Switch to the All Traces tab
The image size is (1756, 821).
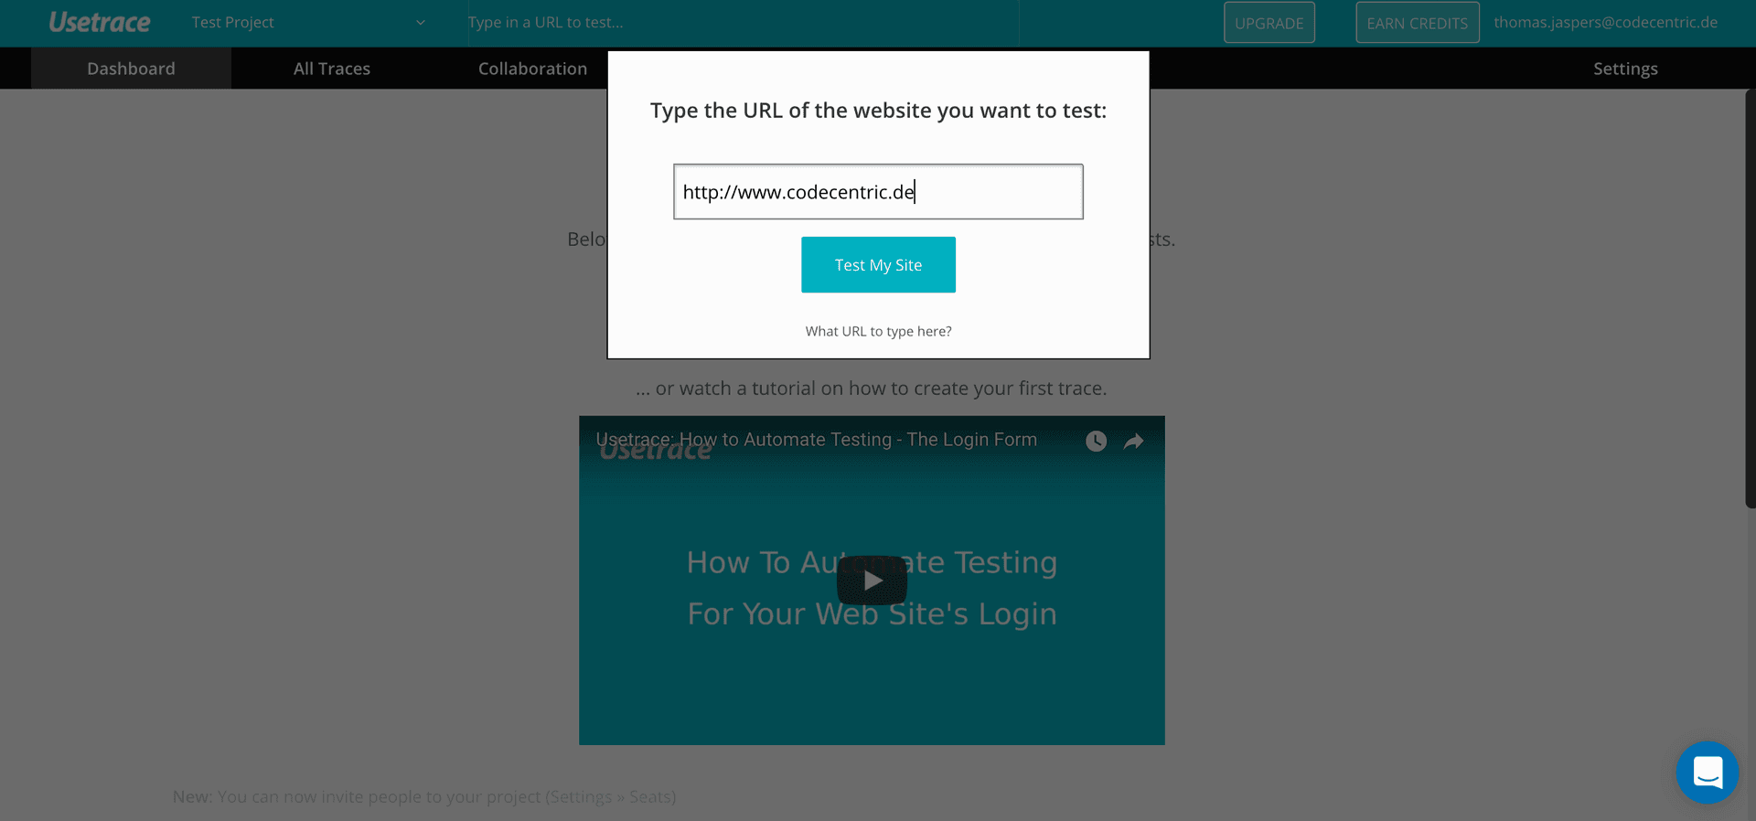(332, 69)
